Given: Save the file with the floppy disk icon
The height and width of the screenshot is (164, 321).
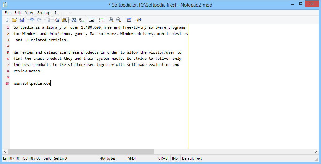Looking at the screenshot, I should (22, 20).
